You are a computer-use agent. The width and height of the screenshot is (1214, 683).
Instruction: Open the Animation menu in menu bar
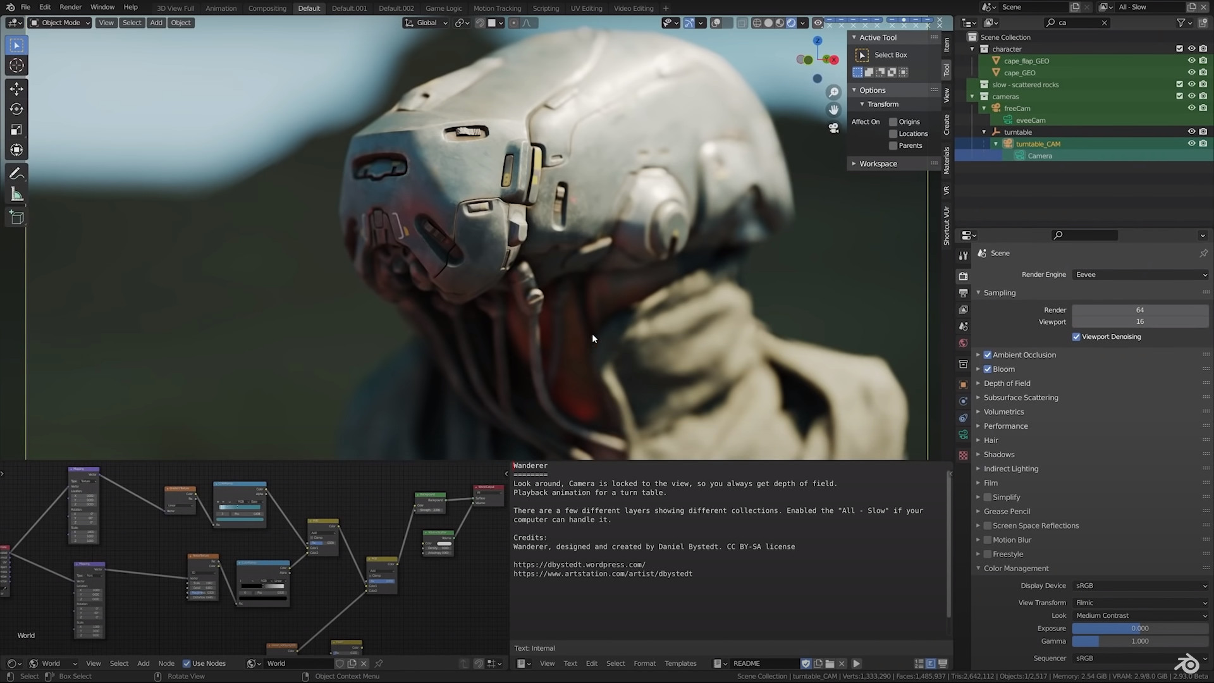(221, 8)
